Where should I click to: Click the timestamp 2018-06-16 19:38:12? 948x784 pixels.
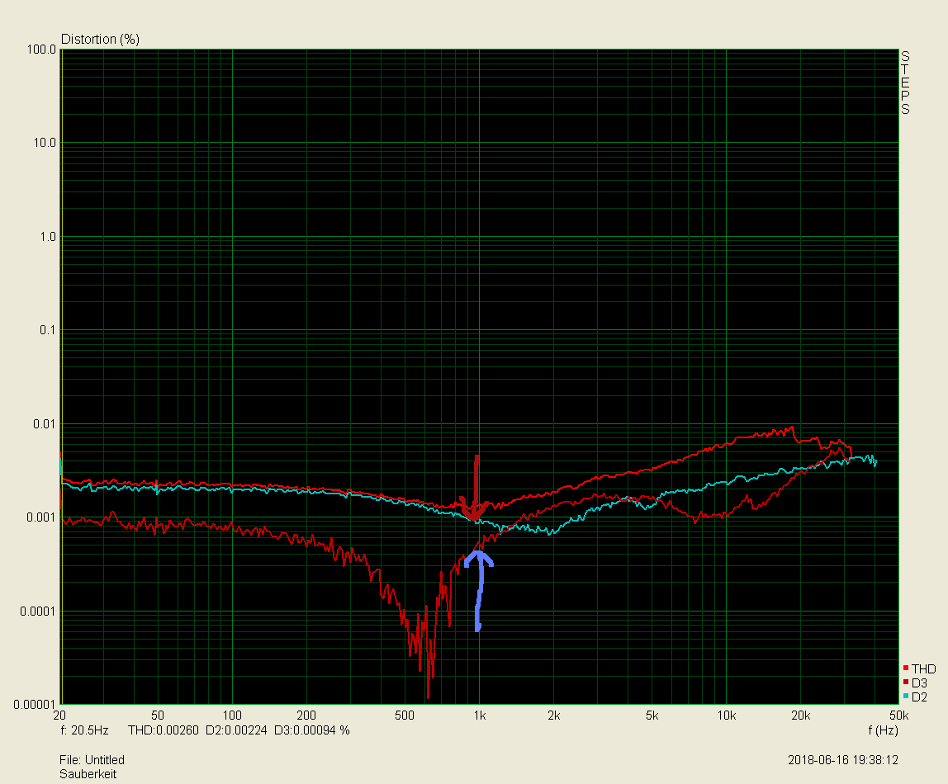(x=843, y=760)
